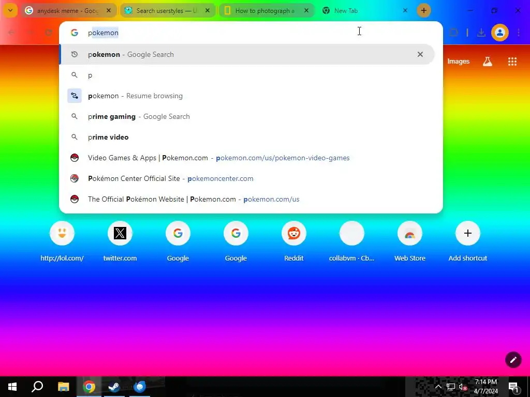Close the How to photograph tab
Image resolution: width=530 pixels, height=397 pixels.
tap(306, 11)
